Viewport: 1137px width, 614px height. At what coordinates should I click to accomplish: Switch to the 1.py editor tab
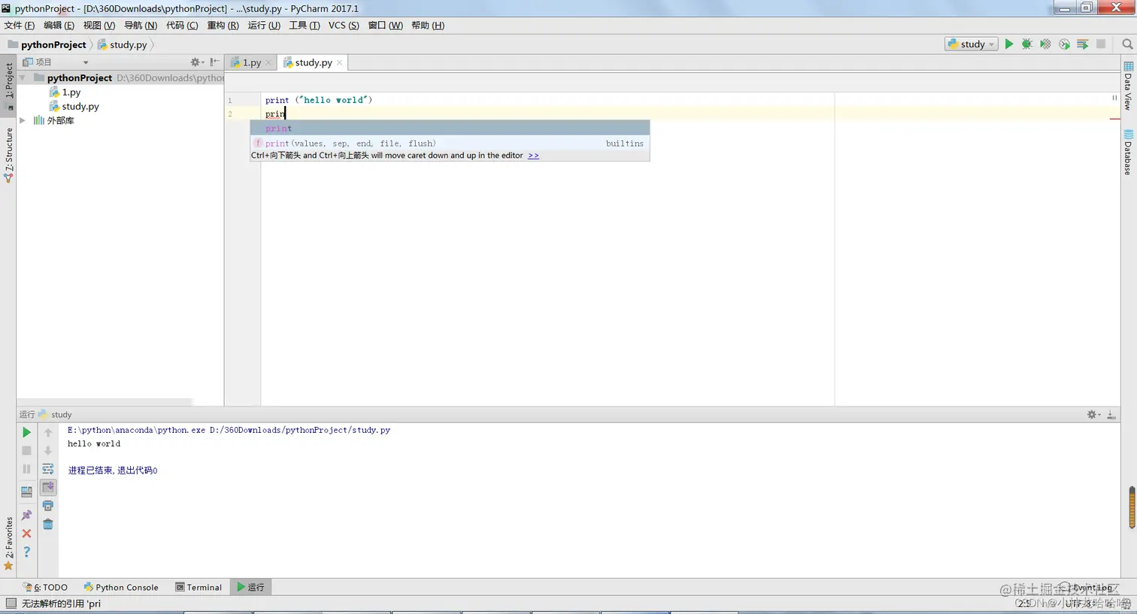(251, 62)
